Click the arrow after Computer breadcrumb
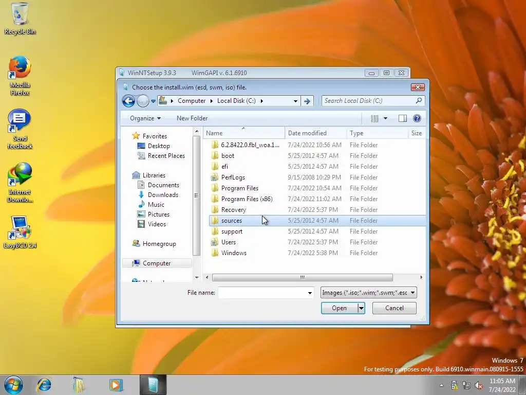The height and width of the screenshot is (395, 526). click(212, 101)
